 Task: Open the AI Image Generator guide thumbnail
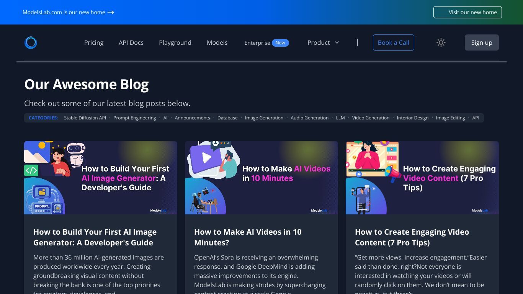tap(101, 178)
